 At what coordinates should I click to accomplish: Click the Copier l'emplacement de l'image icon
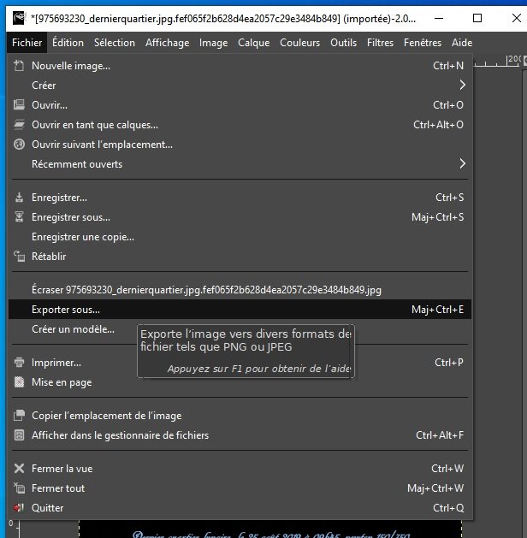click(19, 416)
